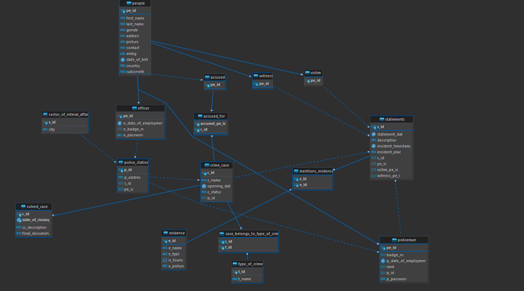Click the clock icon next to date_of_birth
The image size is (524, 291).
122,59
